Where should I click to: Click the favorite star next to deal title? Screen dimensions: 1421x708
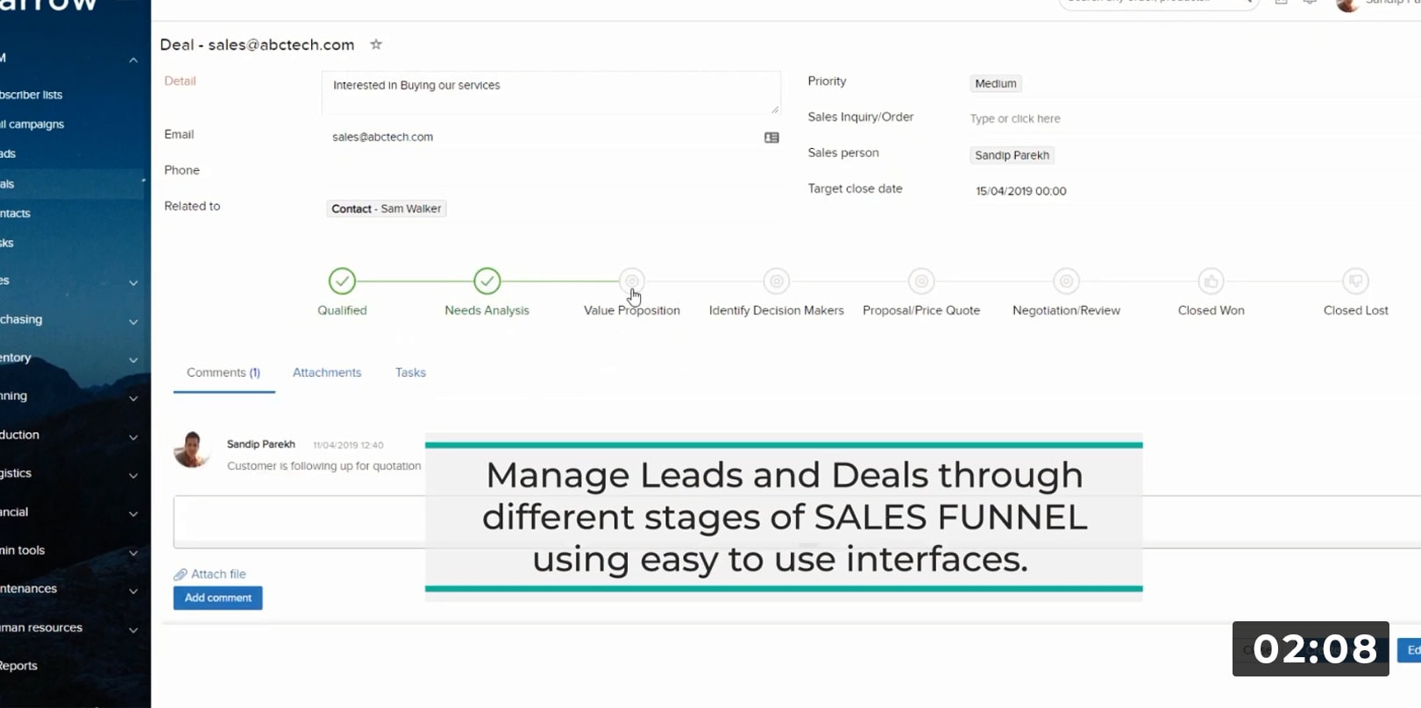[x=376, y=45]
